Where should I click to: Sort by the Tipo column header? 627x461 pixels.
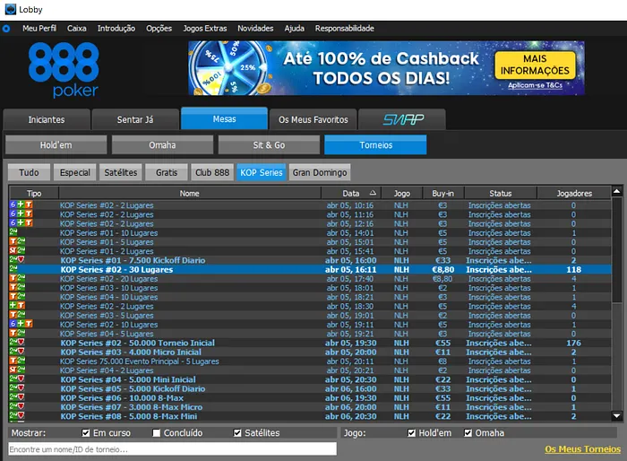click(x=34, y=193)
